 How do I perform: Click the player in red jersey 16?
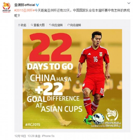click(94, 77)
